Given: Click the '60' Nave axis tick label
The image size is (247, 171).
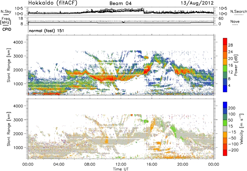Looking at the screenshot, I should (x=221, y=19).
